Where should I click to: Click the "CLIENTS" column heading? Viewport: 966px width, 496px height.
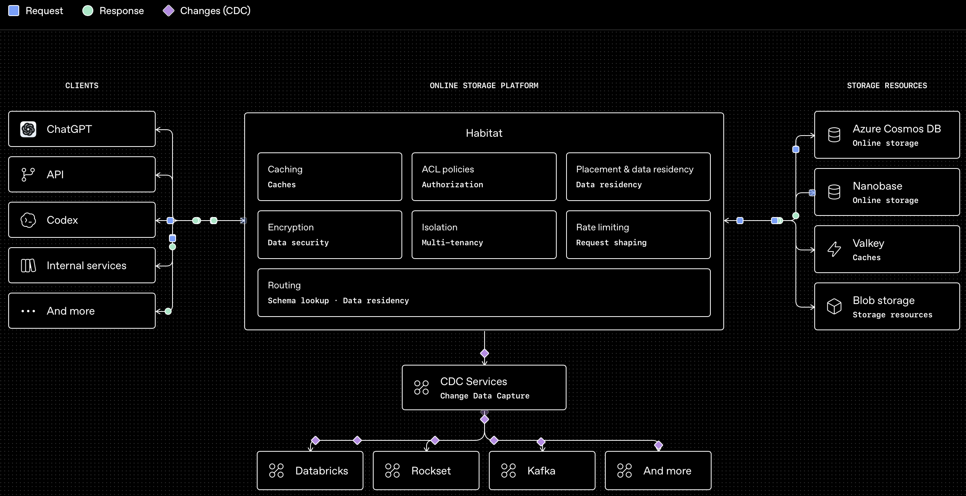pos(82,85)
